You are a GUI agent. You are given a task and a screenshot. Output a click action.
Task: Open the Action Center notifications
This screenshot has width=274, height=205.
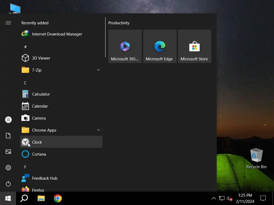click(263, 198)
